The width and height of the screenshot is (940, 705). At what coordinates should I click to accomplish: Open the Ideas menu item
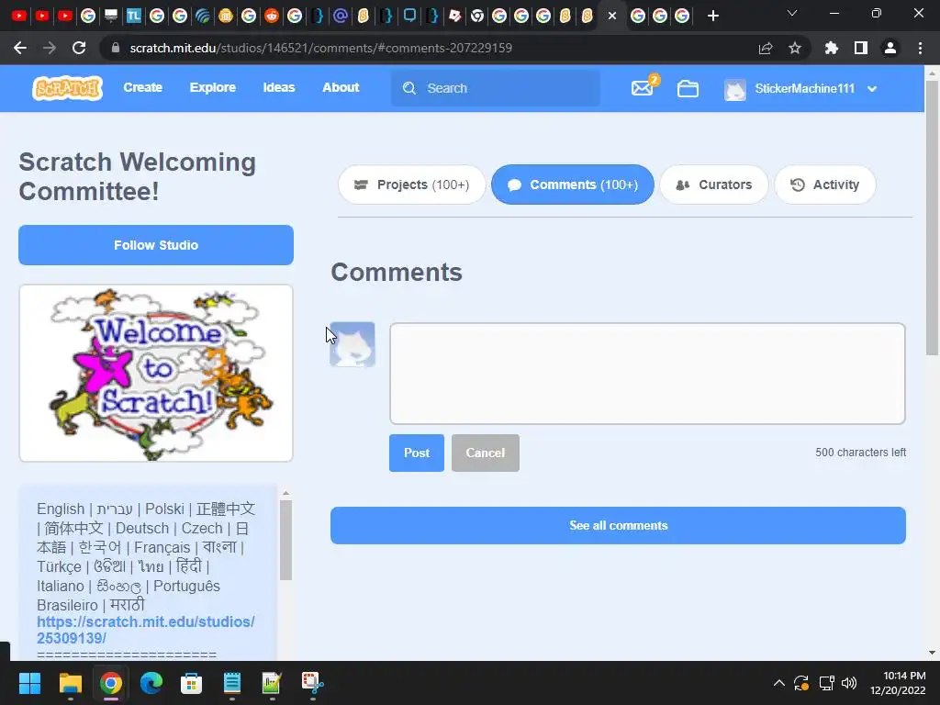coord(279,87)
